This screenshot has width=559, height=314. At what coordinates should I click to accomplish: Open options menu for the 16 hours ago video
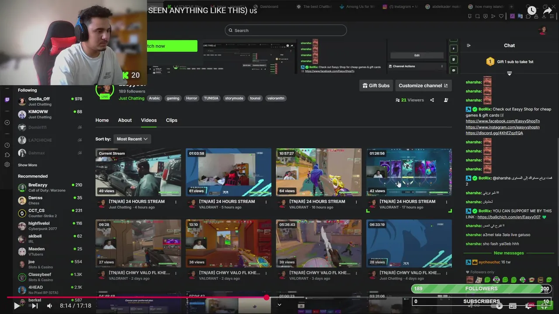(x=356, y=202)
